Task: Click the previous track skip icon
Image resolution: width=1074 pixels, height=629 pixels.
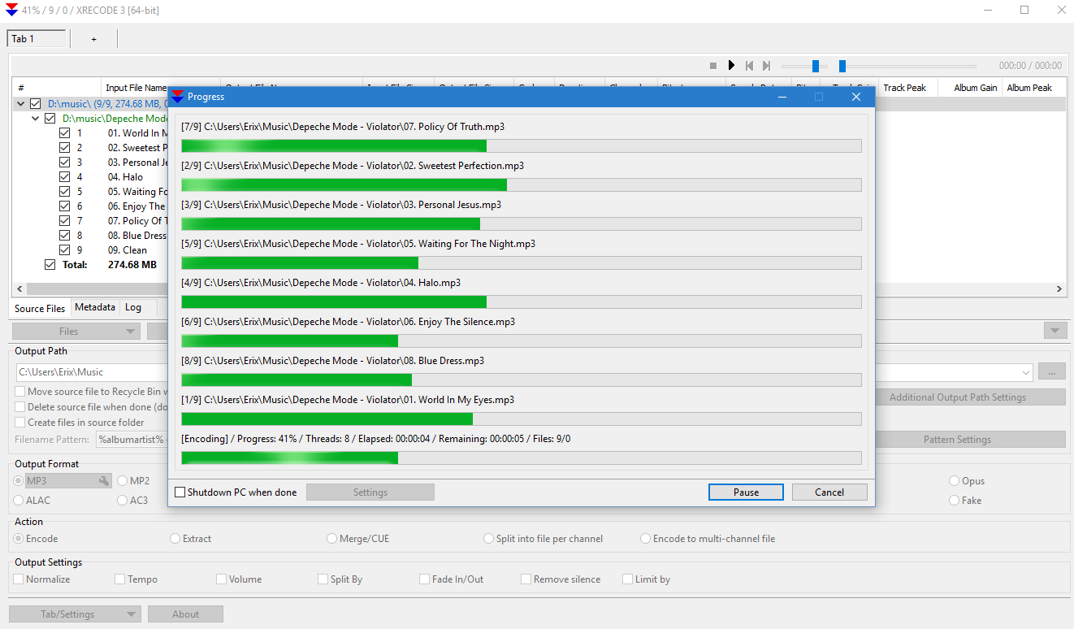Action: tap(748, 65)
